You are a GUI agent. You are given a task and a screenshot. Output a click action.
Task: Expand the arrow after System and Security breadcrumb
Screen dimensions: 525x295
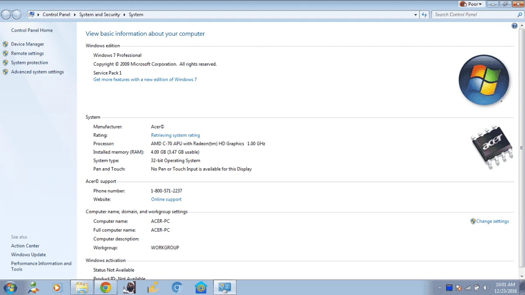click(x=124, y=14)
